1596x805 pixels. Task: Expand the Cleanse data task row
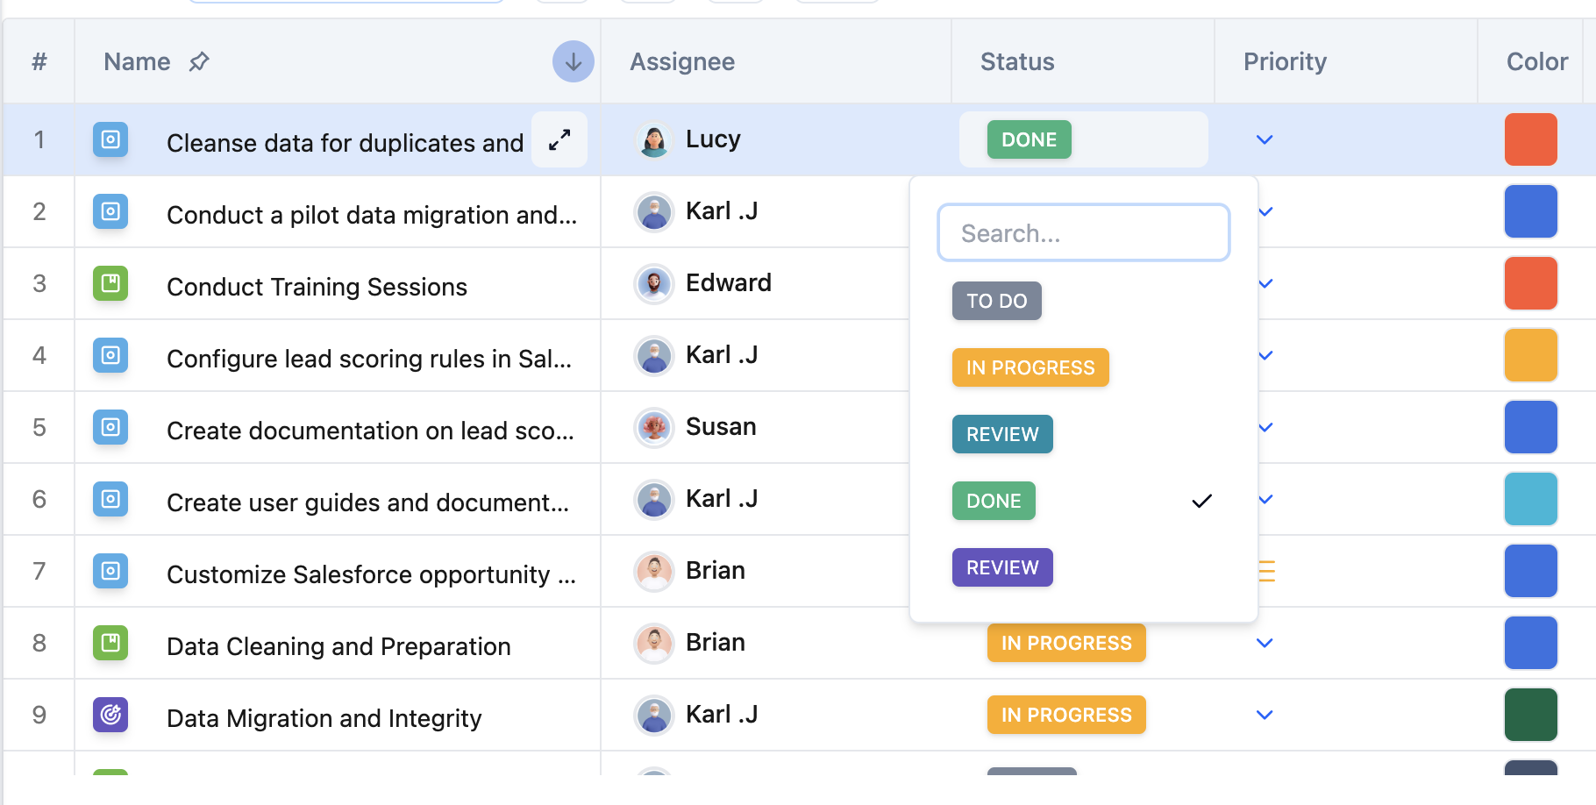[x=559, y=139]
